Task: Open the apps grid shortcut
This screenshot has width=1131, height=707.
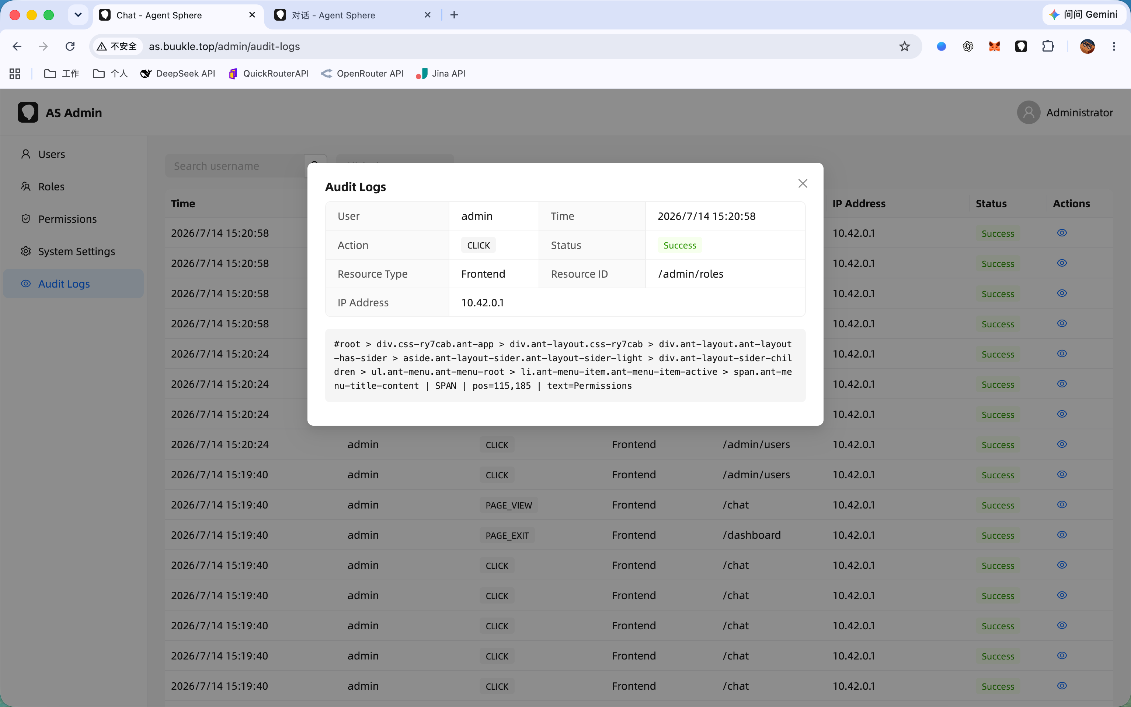Action: click(14, 73)
